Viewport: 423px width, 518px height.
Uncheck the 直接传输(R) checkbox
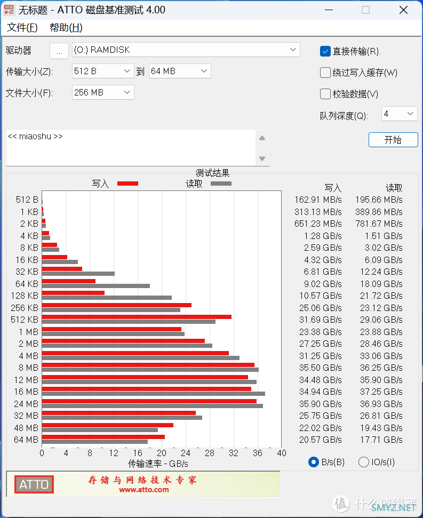[x=325, y=51]
